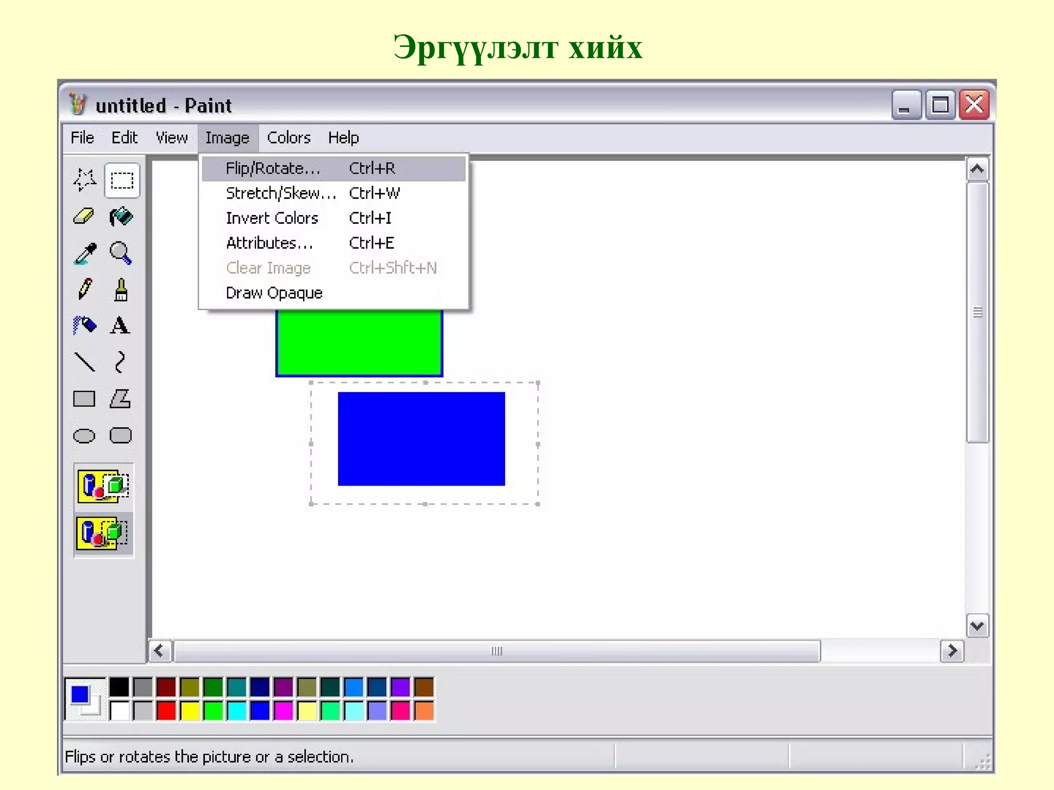1054x790 pixels.
Task: Pick yellow from the color palette
Action: [x=190, y=711]
